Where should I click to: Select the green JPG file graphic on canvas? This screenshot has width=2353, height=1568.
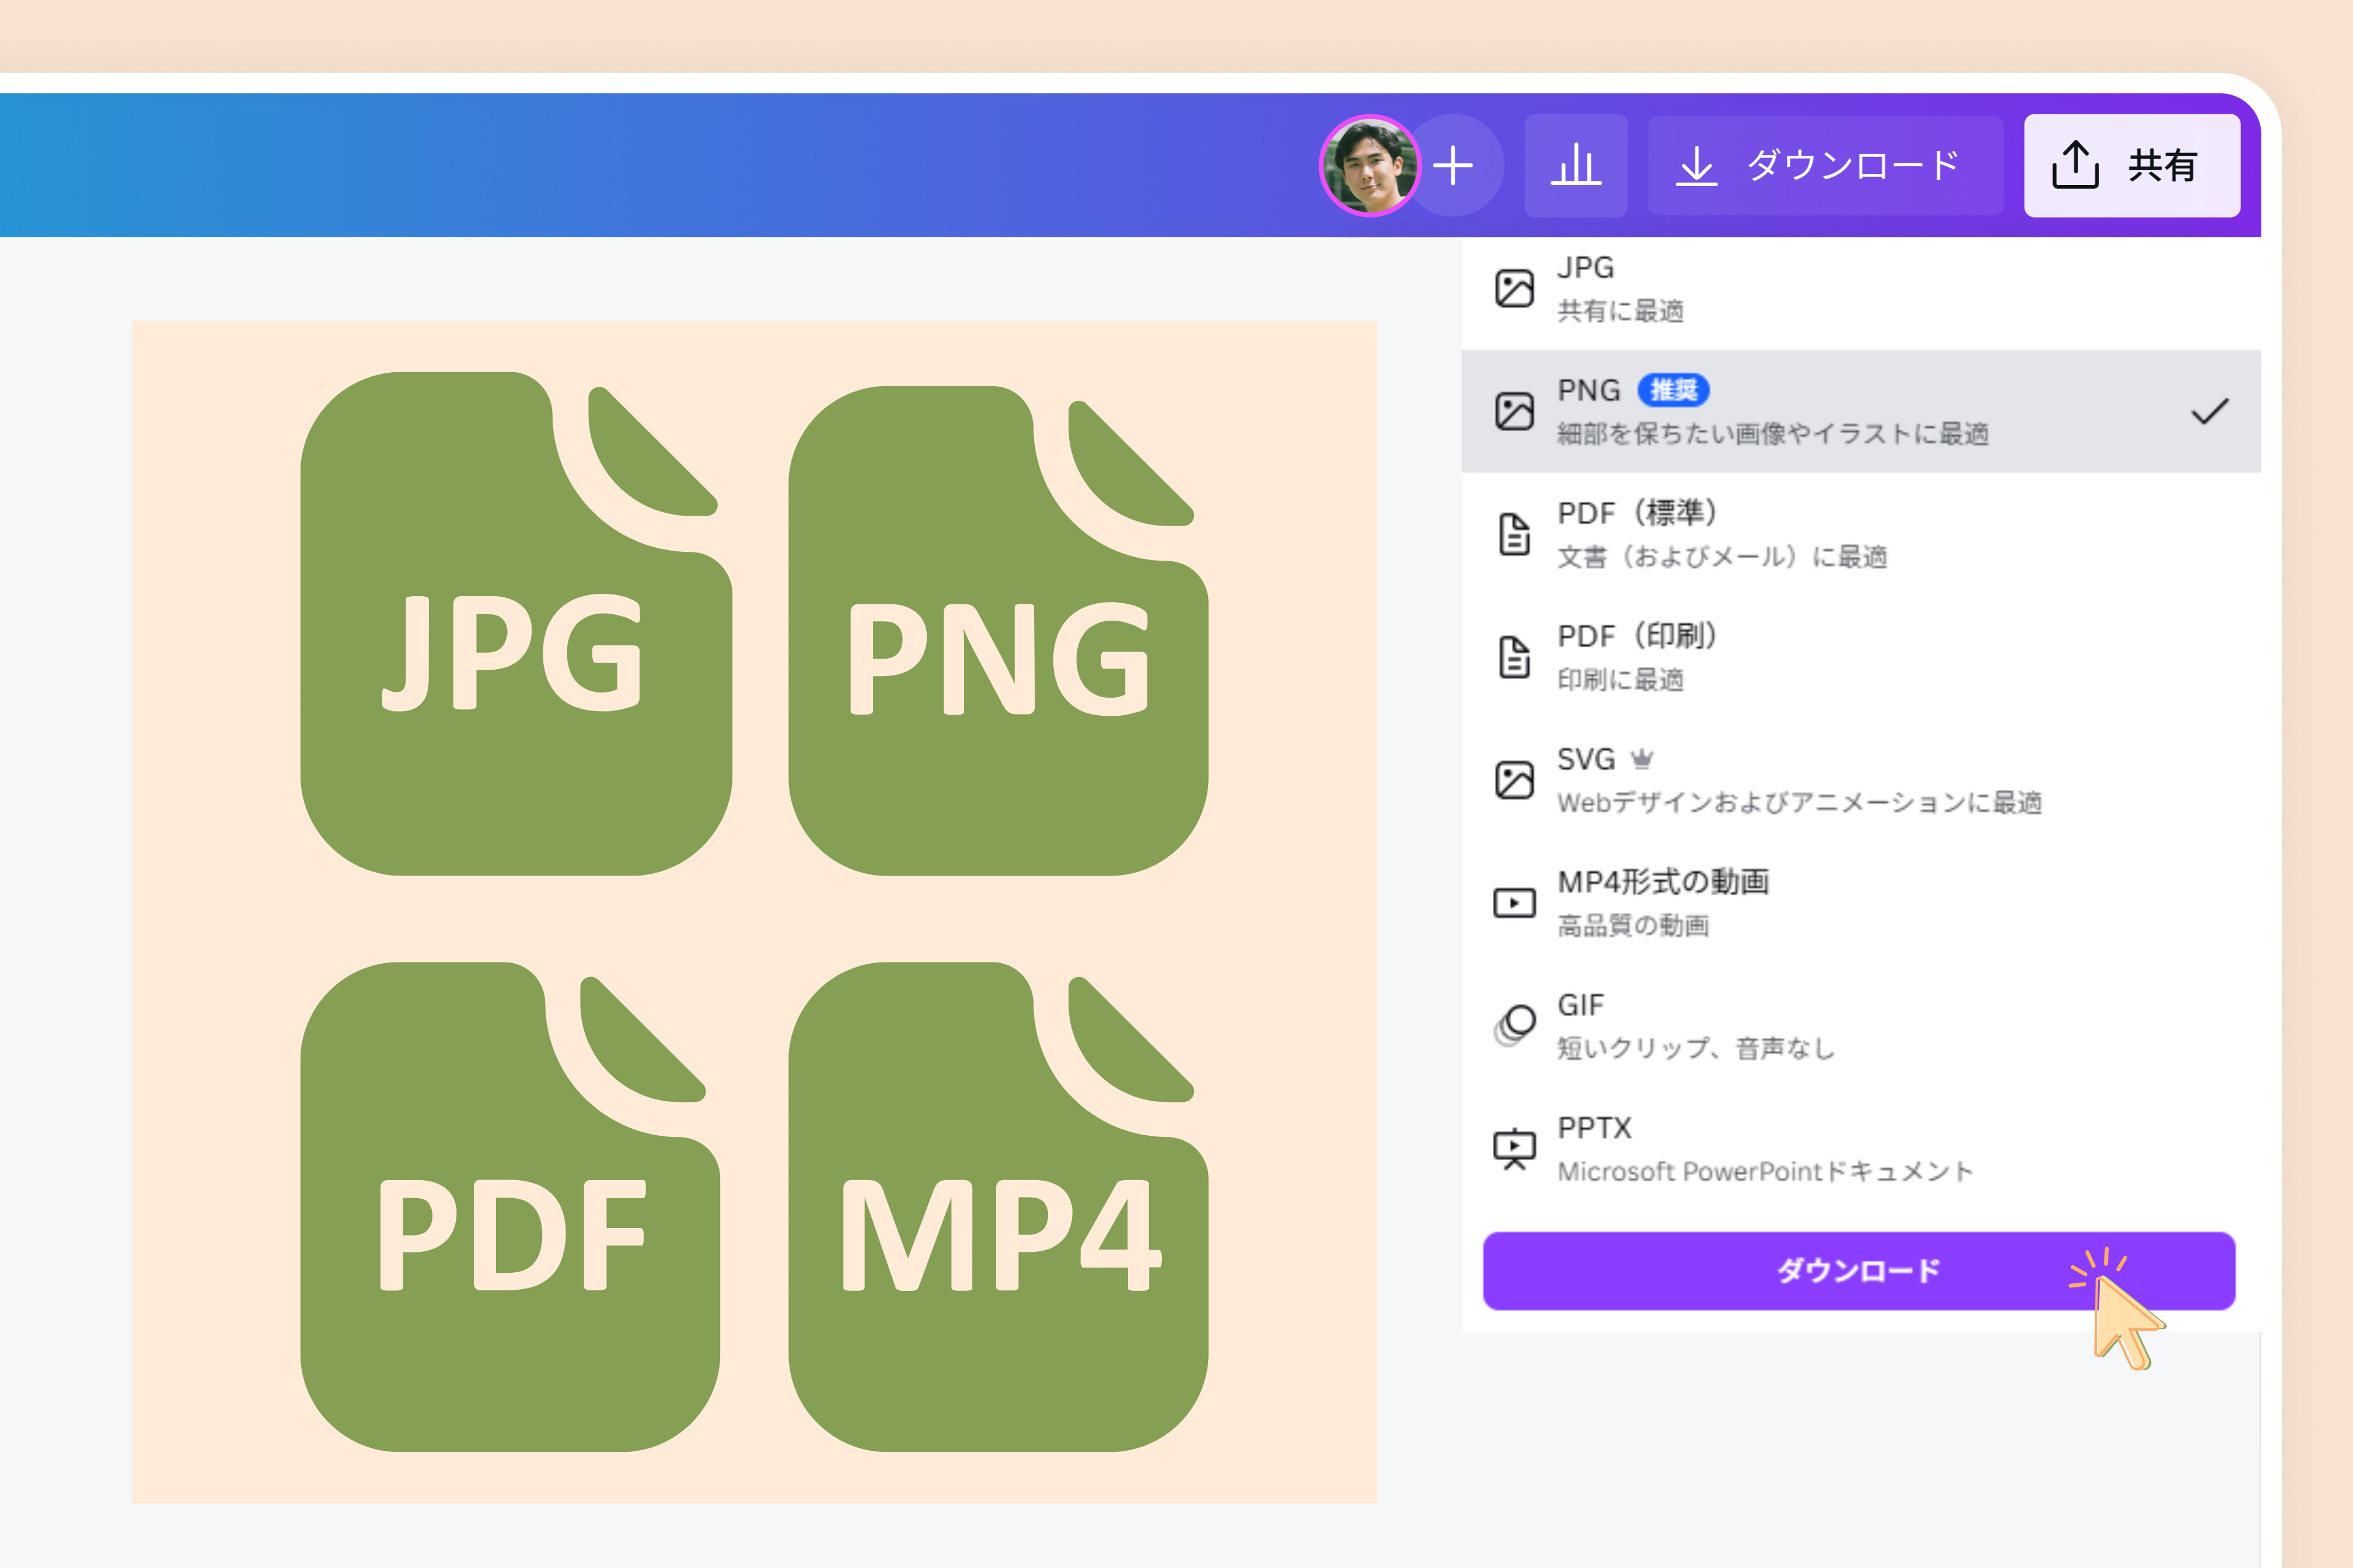click(516, 624)
